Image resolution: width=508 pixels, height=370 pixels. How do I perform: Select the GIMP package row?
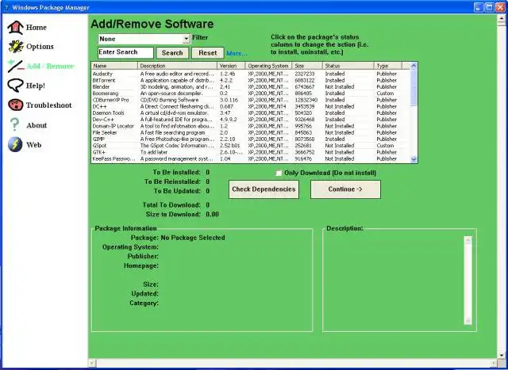coord(251,139)
